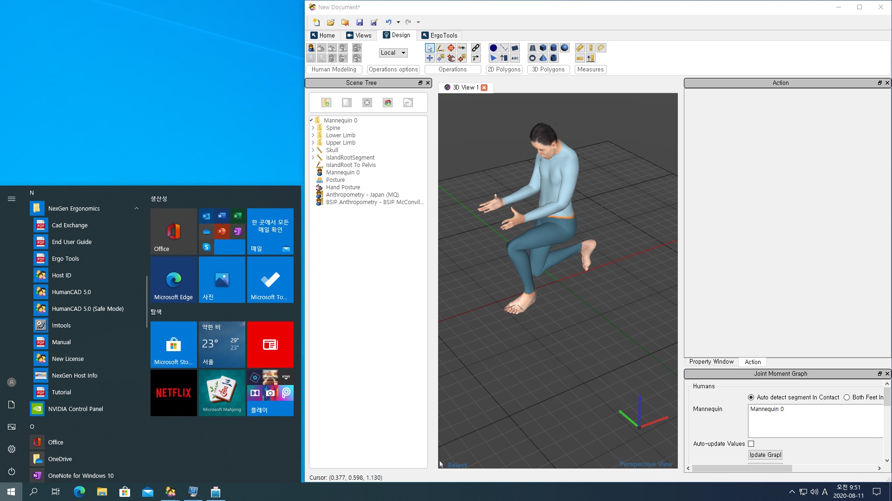Select Both Feet In radio button

846,397
